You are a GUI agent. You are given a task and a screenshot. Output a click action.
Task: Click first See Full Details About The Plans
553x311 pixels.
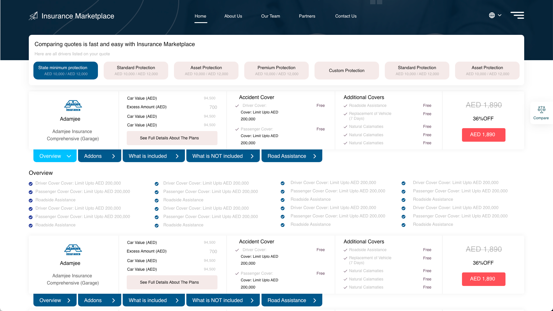tap(172, 138)
